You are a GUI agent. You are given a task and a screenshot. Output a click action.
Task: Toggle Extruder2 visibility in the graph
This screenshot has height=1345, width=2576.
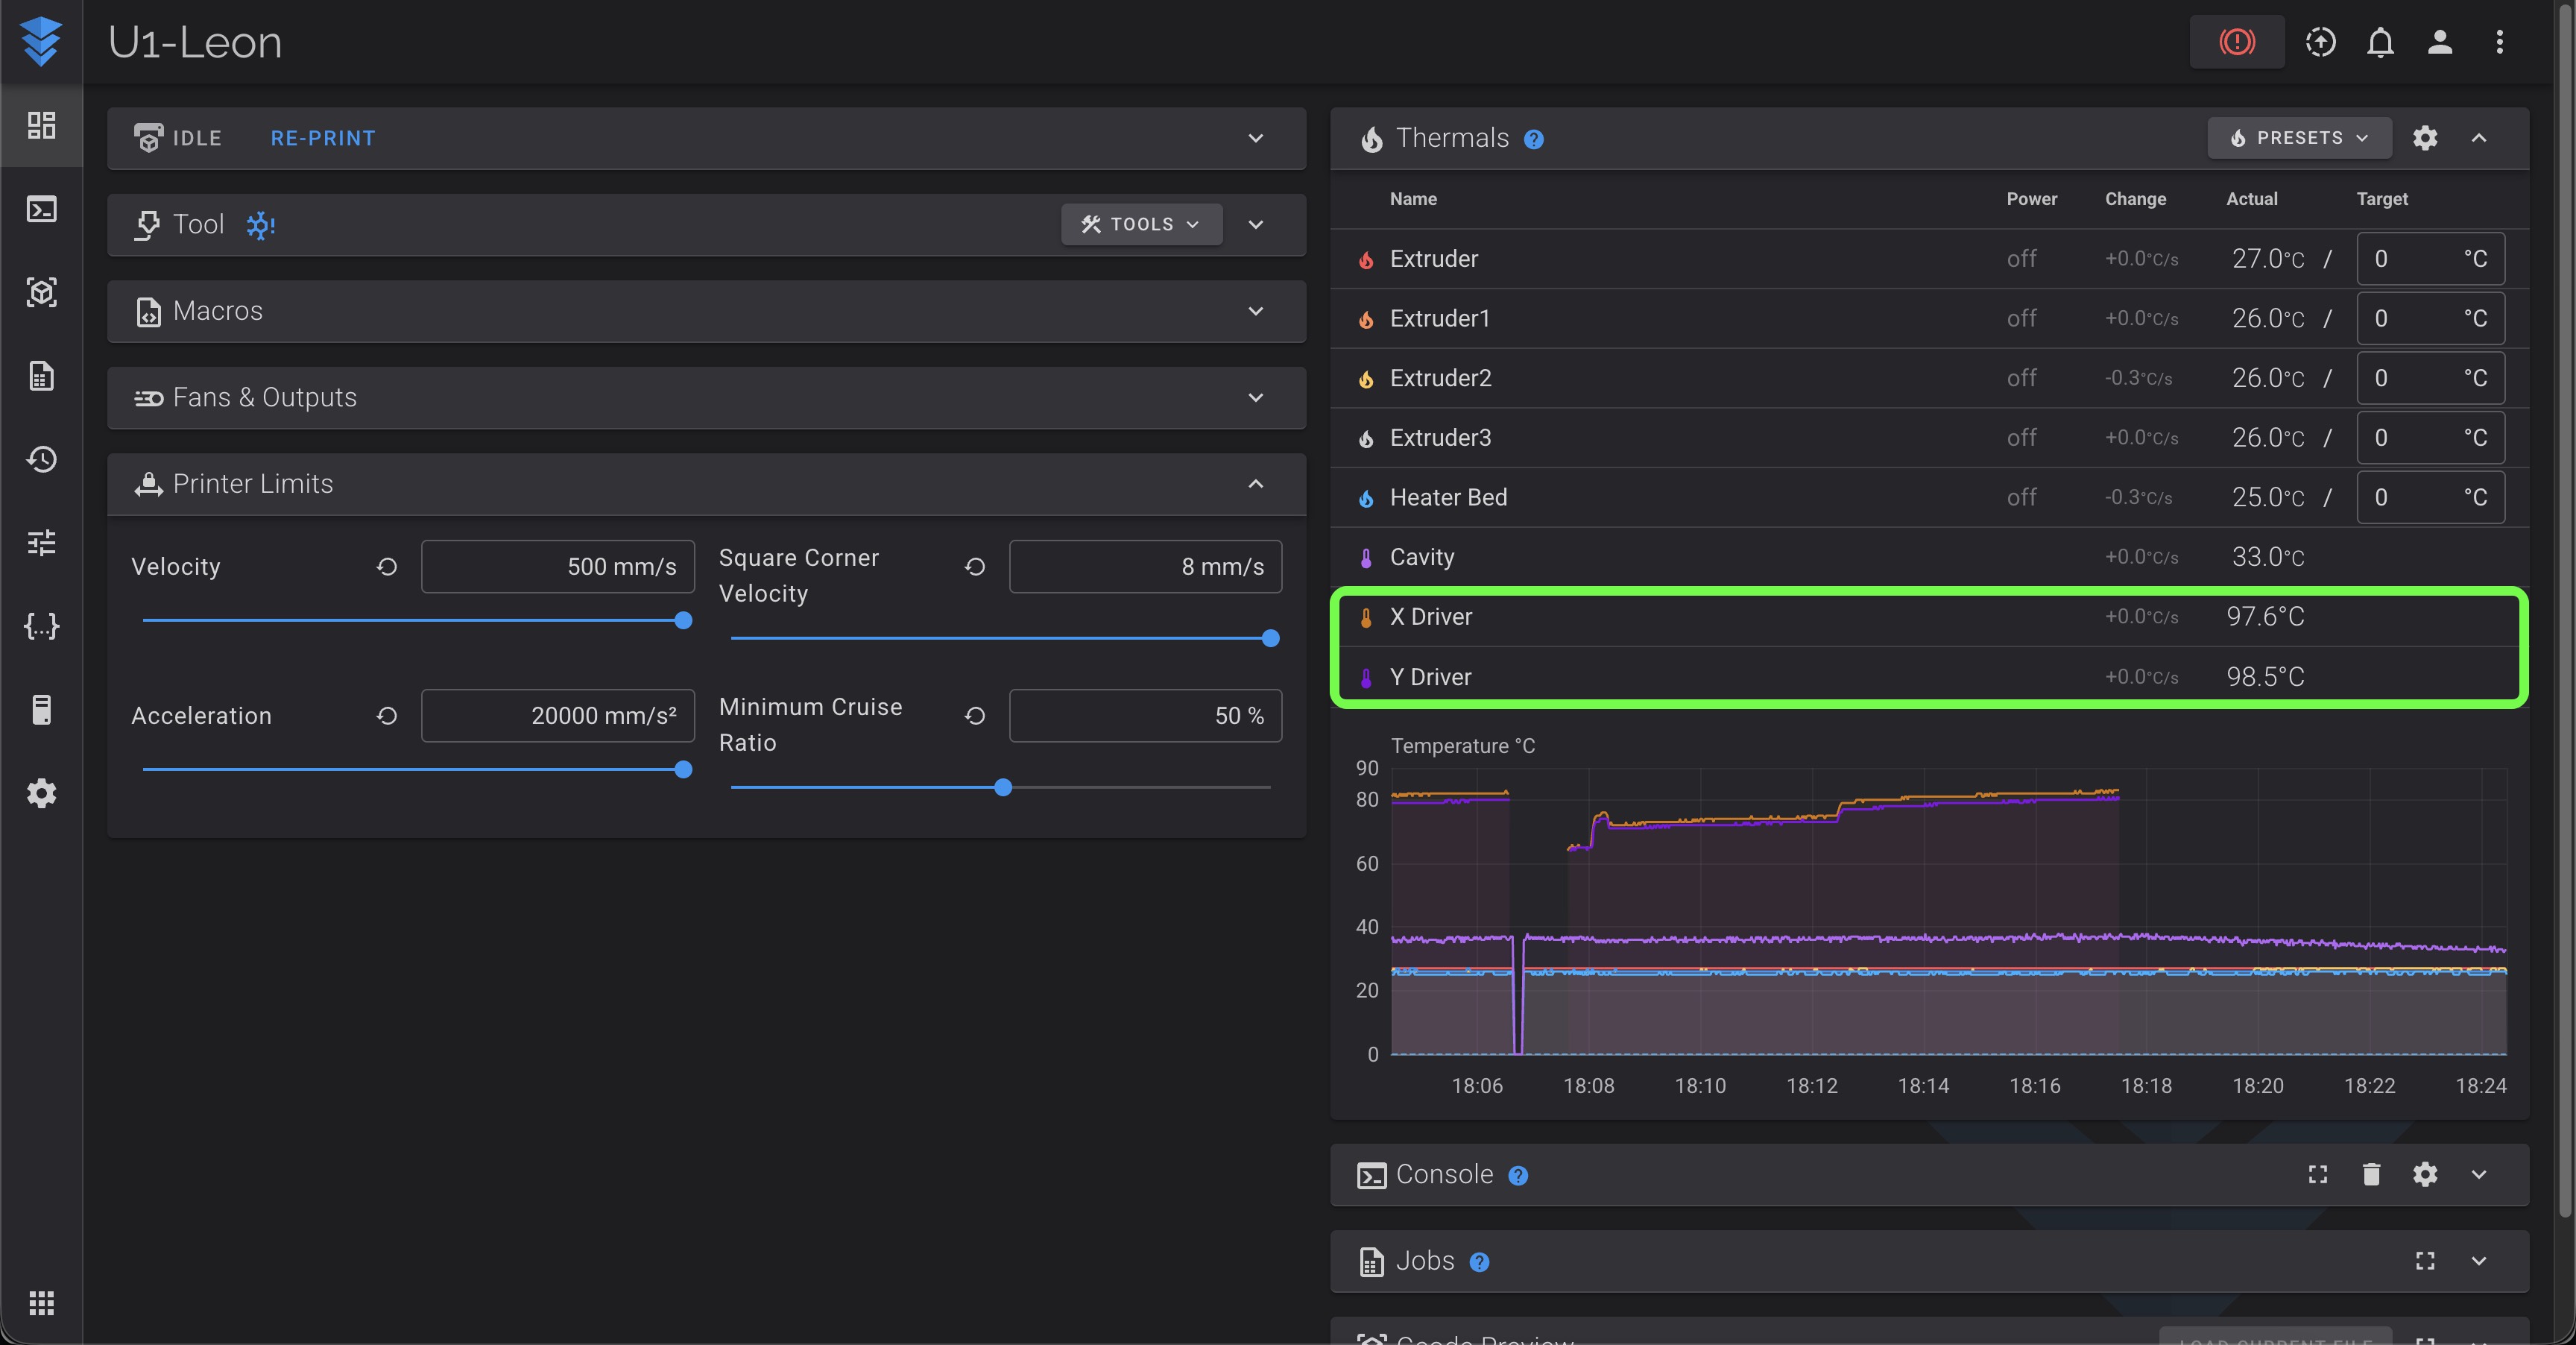1366,379
